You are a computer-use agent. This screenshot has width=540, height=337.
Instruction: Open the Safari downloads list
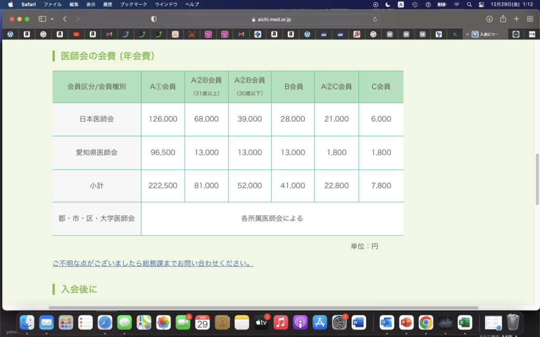coord(489,19)
